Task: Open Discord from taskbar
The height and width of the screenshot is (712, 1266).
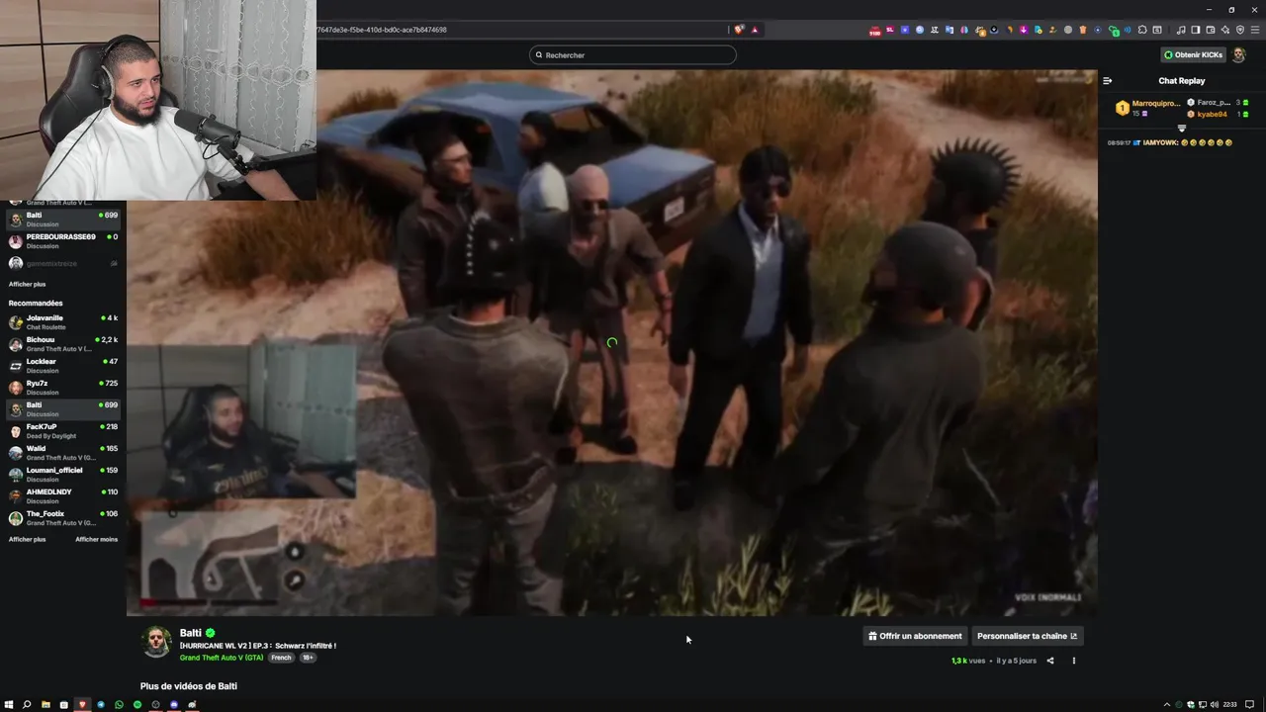Action: point(174,704)
